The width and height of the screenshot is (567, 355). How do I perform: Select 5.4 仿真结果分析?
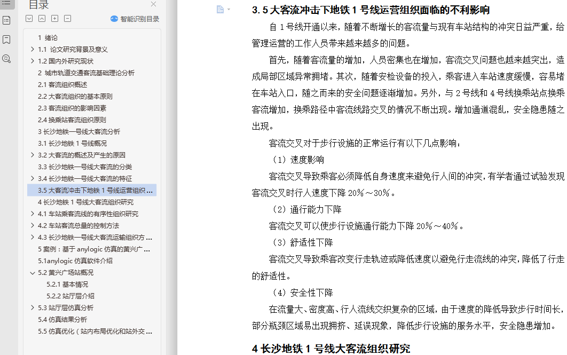tap(62, 320)
